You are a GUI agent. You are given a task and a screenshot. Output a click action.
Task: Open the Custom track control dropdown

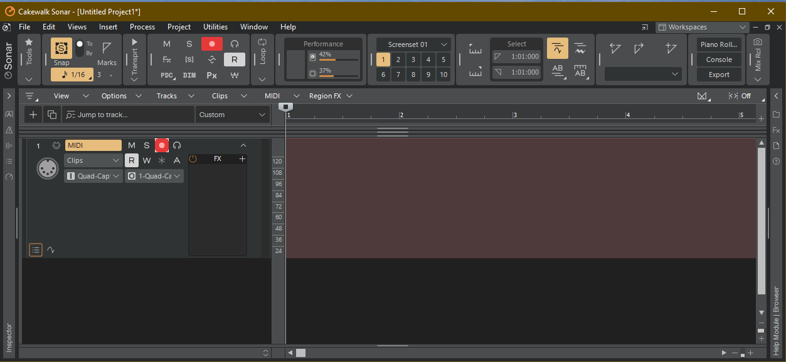pos(233,115)
